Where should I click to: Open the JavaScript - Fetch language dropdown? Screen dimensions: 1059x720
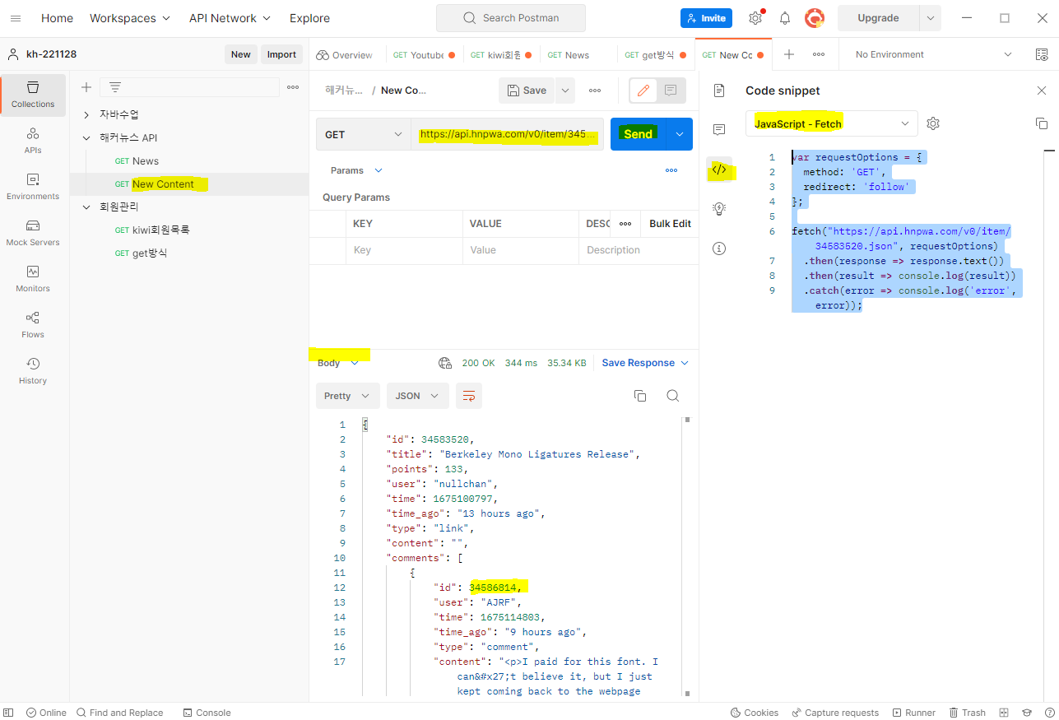pos(831,123)
